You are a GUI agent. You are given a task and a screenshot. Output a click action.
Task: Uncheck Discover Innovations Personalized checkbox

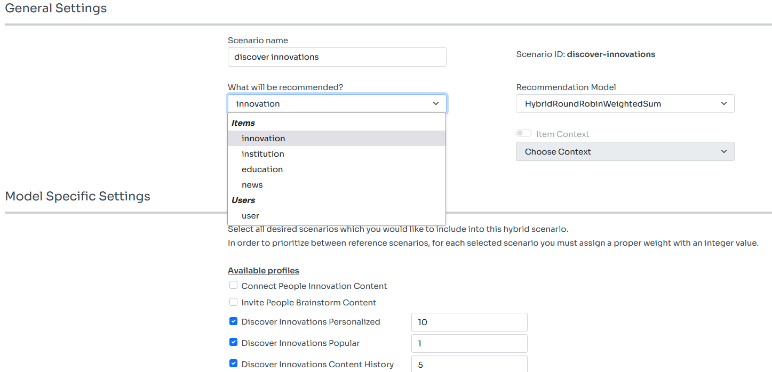click(233, 321)
